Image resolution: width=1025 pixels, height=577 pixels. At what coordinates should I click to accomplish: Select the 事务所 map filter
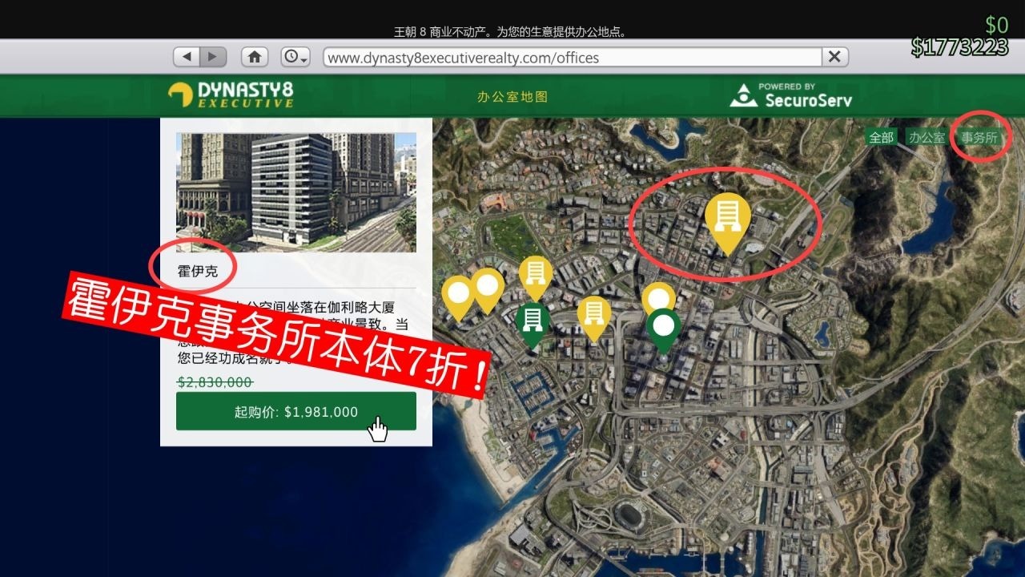tap(979, 137)
